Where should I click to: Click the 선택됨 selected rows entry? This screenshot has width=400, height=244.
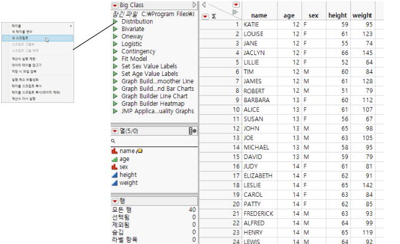point(154,217)
